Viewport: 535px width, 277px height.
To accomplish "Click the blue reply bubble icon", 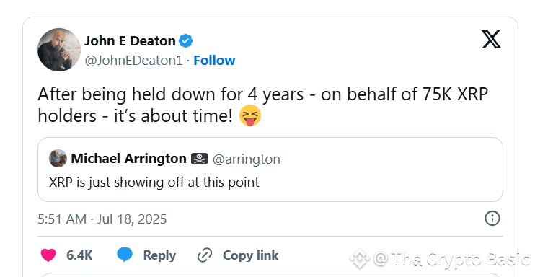I will (125, 255).
